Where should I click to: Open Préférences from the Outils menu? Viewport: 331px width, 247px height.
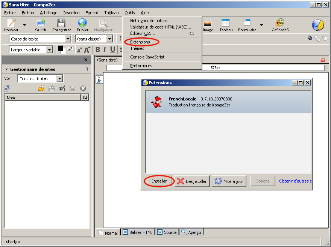[162, 66]
